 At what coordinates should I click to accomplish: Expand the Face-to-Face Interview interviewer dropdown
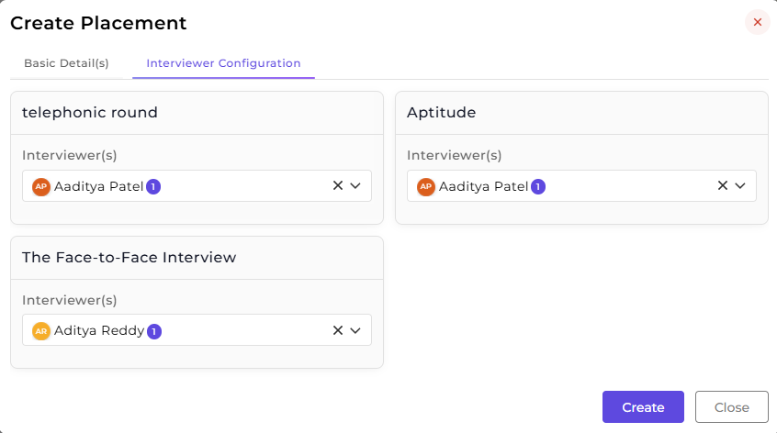point(355,330)
